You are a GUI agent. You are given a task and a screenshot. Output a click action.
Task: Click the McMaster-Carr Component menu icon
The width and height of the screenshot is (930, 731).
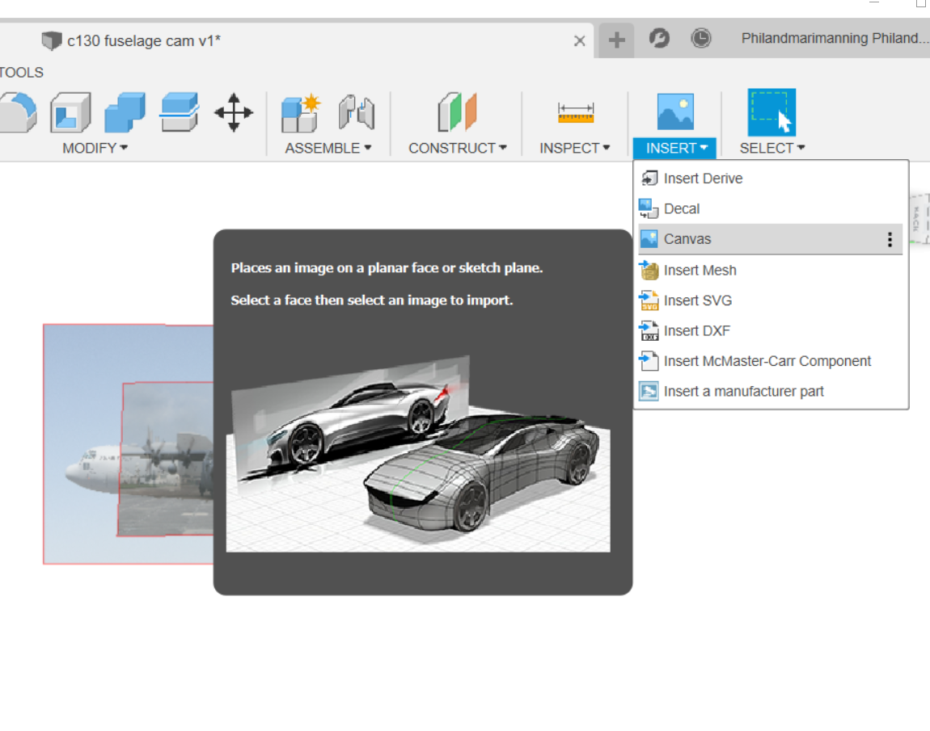649,361
